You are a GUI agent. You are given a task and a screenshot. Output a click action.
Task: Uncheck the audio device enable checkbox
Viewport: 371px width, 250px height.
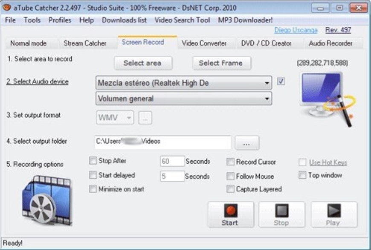[x=281, y=81]
